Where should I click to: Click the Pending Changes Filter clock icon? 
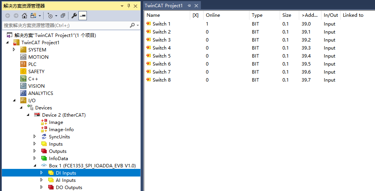[50, 16]
